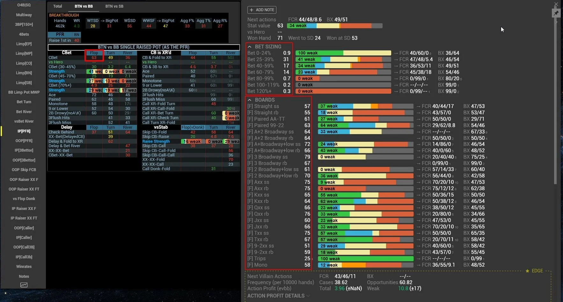Image resolution: width=563 pixels, height=302 pixels.
Task: Click the Flop CBet value 63
Action: tap(94, 58)
